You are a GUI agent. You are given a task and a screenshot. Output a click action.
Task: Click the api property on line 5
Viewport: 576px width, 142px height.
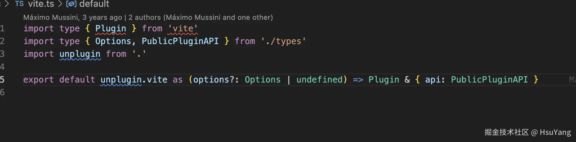tap(433, 80)
